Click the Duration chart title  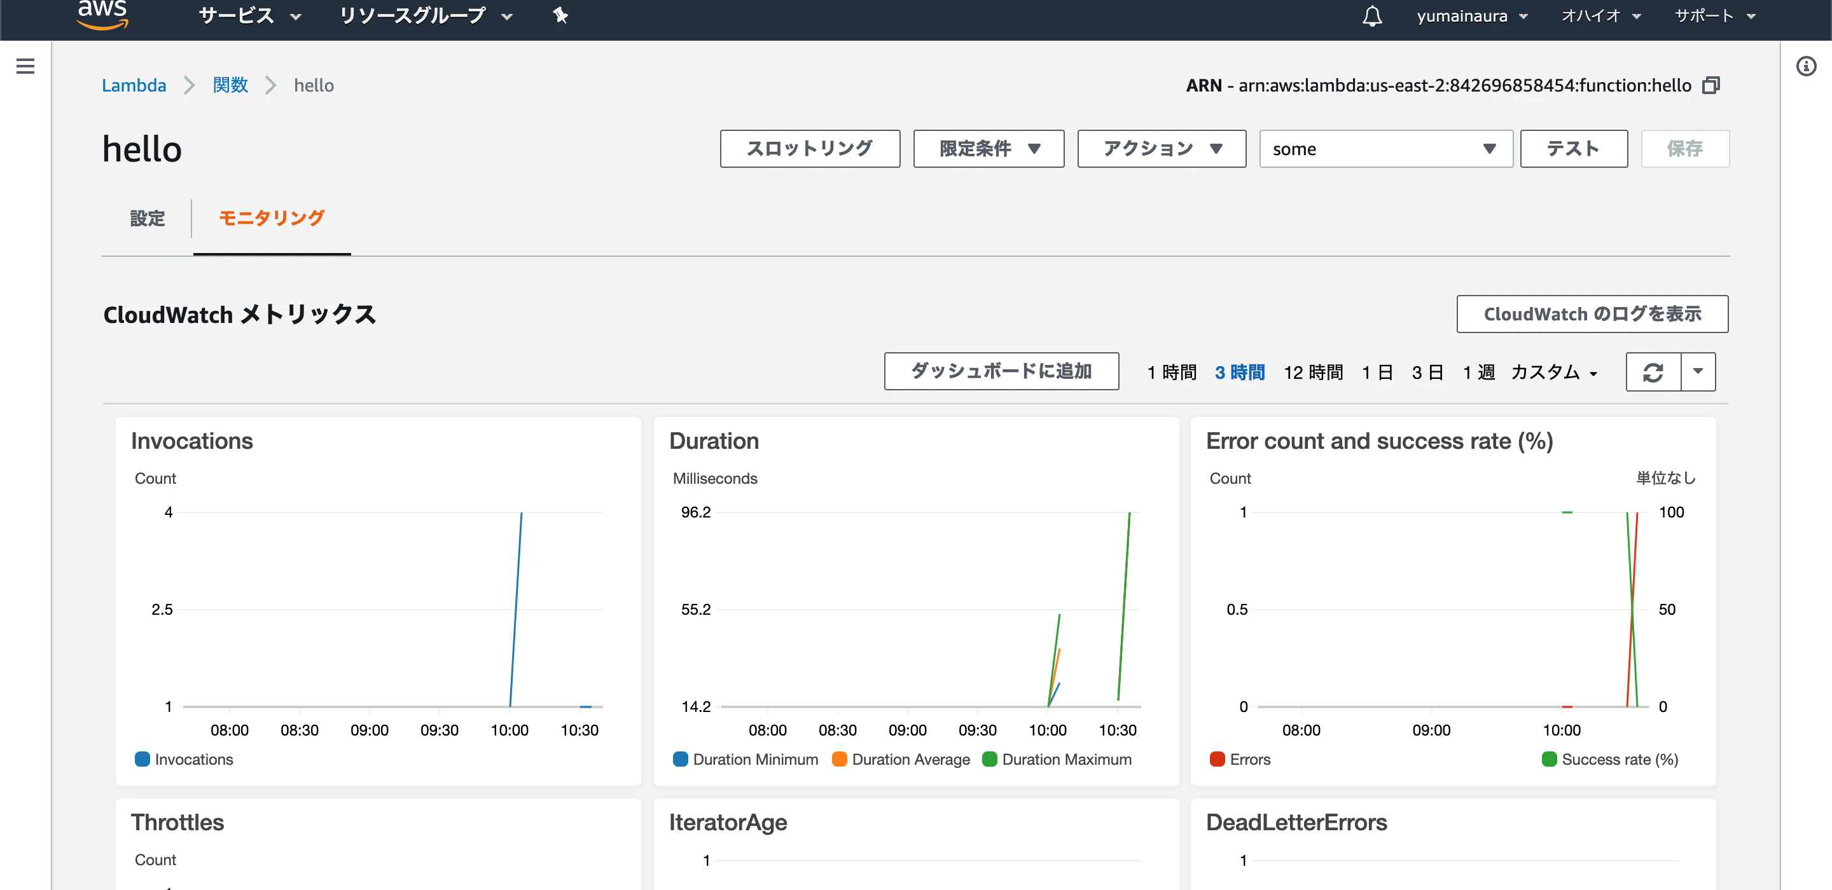tap(714, 441)
